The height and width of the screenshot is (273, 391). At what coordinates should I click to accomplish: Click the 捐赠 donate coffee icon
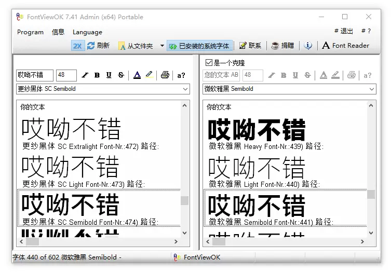[275, 46]
